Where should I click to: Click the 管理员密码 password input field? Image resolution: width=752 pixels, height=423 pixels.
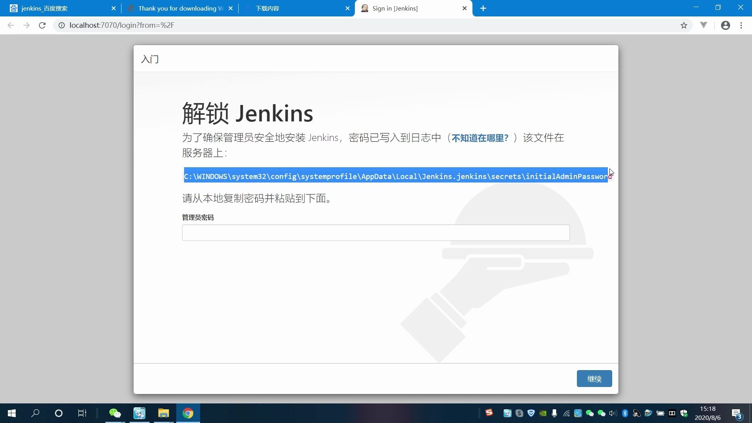pos(375,233)
